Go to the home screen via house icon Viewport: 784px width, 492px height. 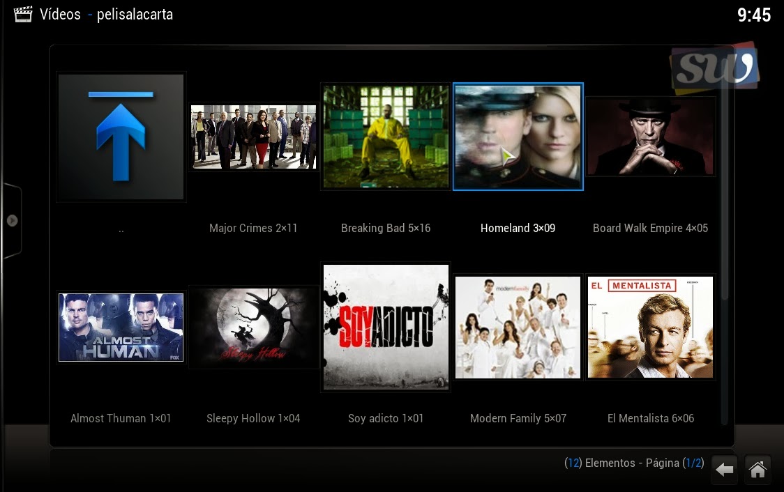tap(757, 470)
